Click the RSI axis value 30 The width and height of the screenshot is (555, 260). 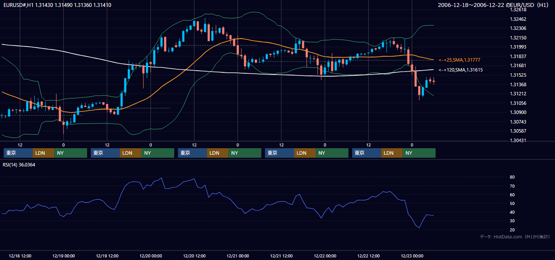512,221
